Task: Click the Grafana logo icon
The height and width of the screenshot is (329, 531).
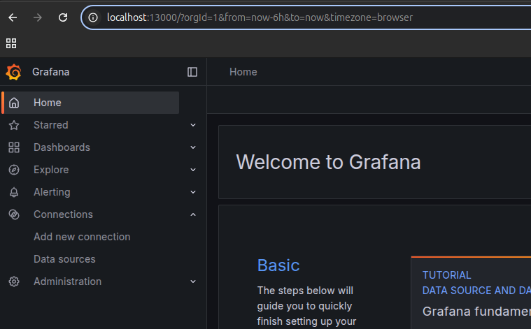Action: coord(13,72)
